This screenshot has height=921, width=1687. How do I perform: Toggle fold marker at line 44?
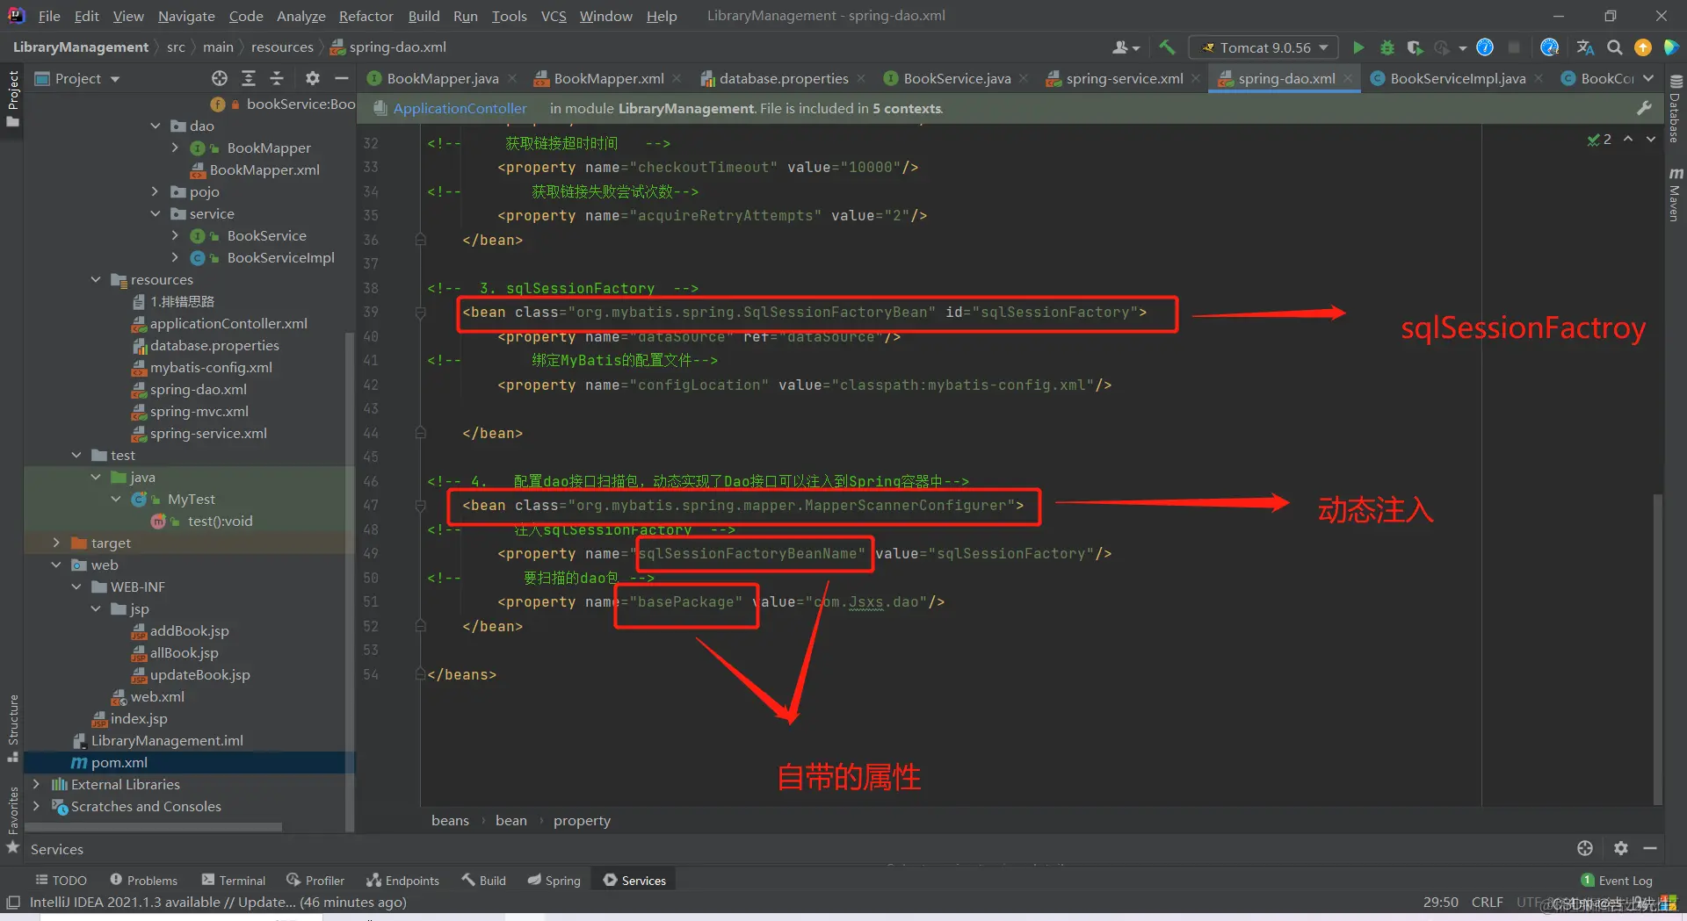pyautogui.click(x=420, y=433)
